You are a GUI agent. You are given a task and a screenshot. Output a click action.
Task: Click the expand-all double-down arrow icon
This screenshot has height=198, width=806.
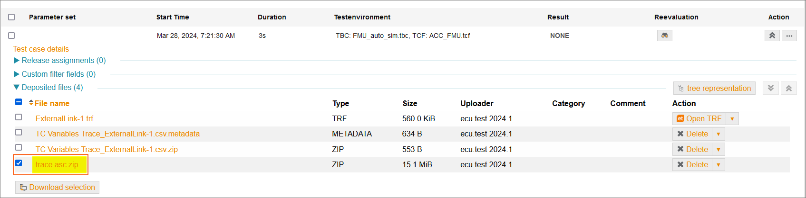click(771, 88)
